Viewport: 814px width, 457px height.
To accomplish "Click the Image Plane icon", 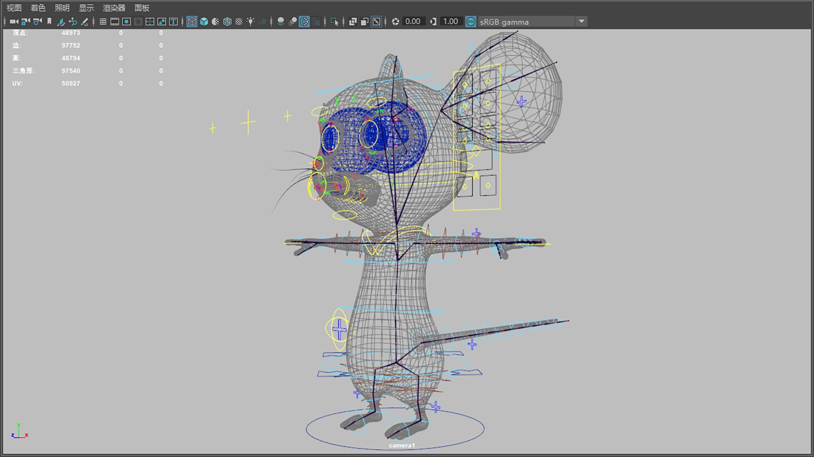I will tap(61, 22).
